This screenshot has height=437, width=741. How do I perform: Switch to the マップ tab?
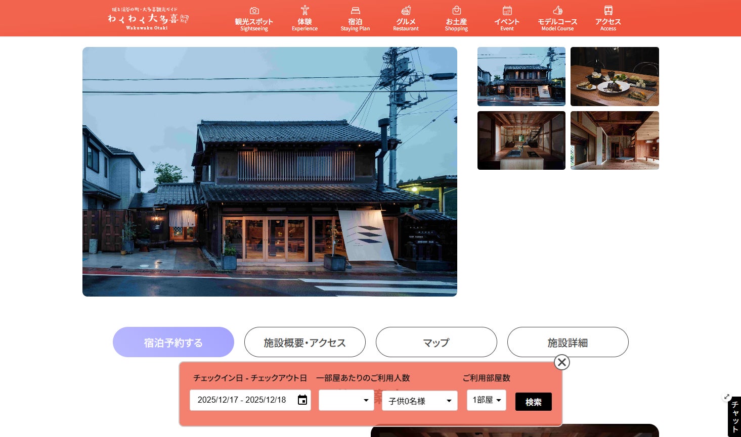point(436,342)
